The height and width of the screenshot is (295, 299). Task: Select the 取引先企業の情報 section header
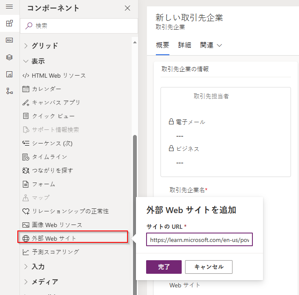point(185,69)
